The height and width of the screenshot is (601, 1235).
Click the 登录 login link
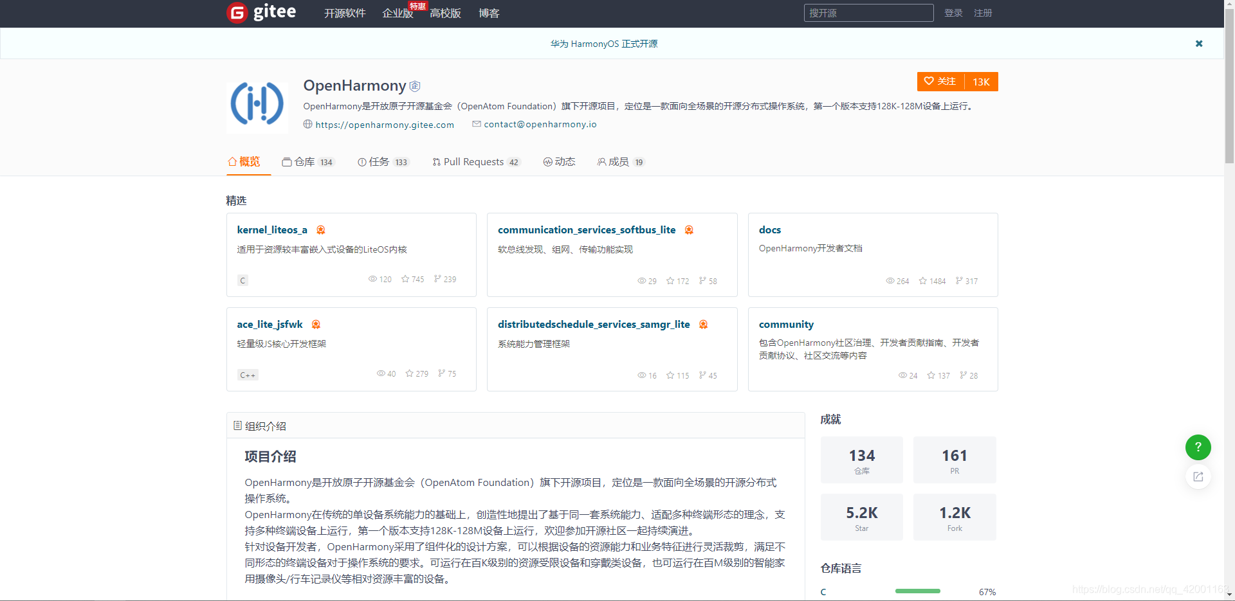click(953, 13)
